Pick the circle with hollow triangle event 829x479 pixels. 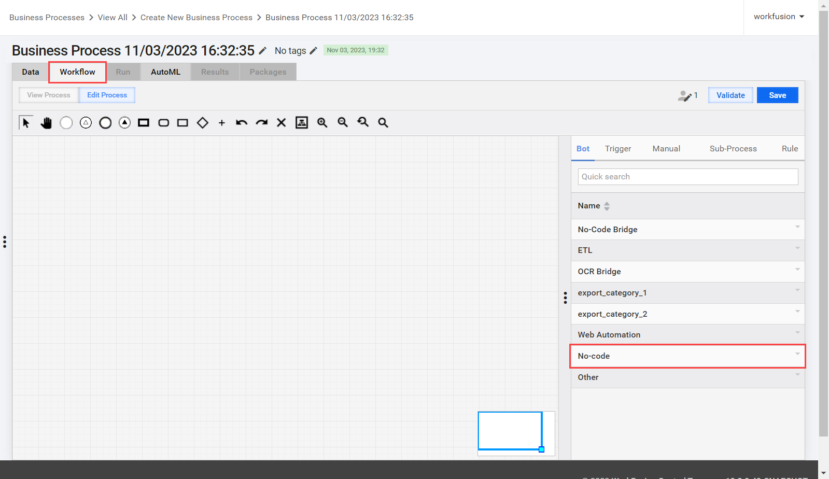(x=86, y=123)
